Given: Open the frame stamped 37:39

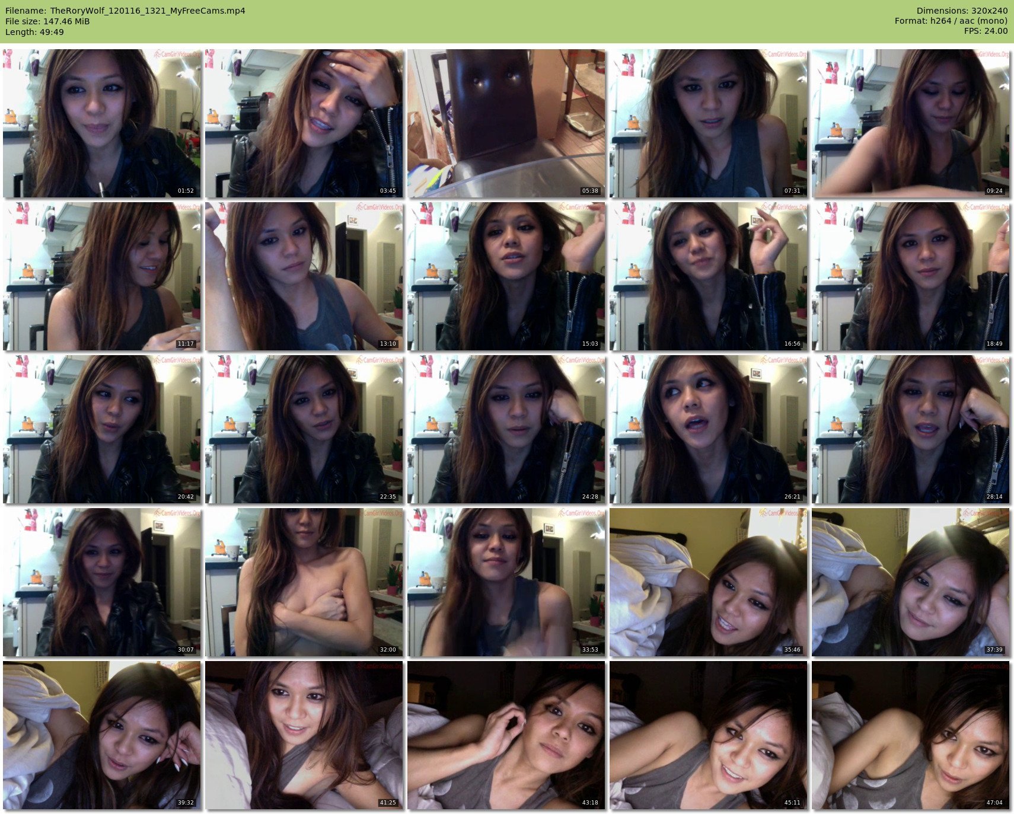Looking at the screenshot, I should pos(911,582).
